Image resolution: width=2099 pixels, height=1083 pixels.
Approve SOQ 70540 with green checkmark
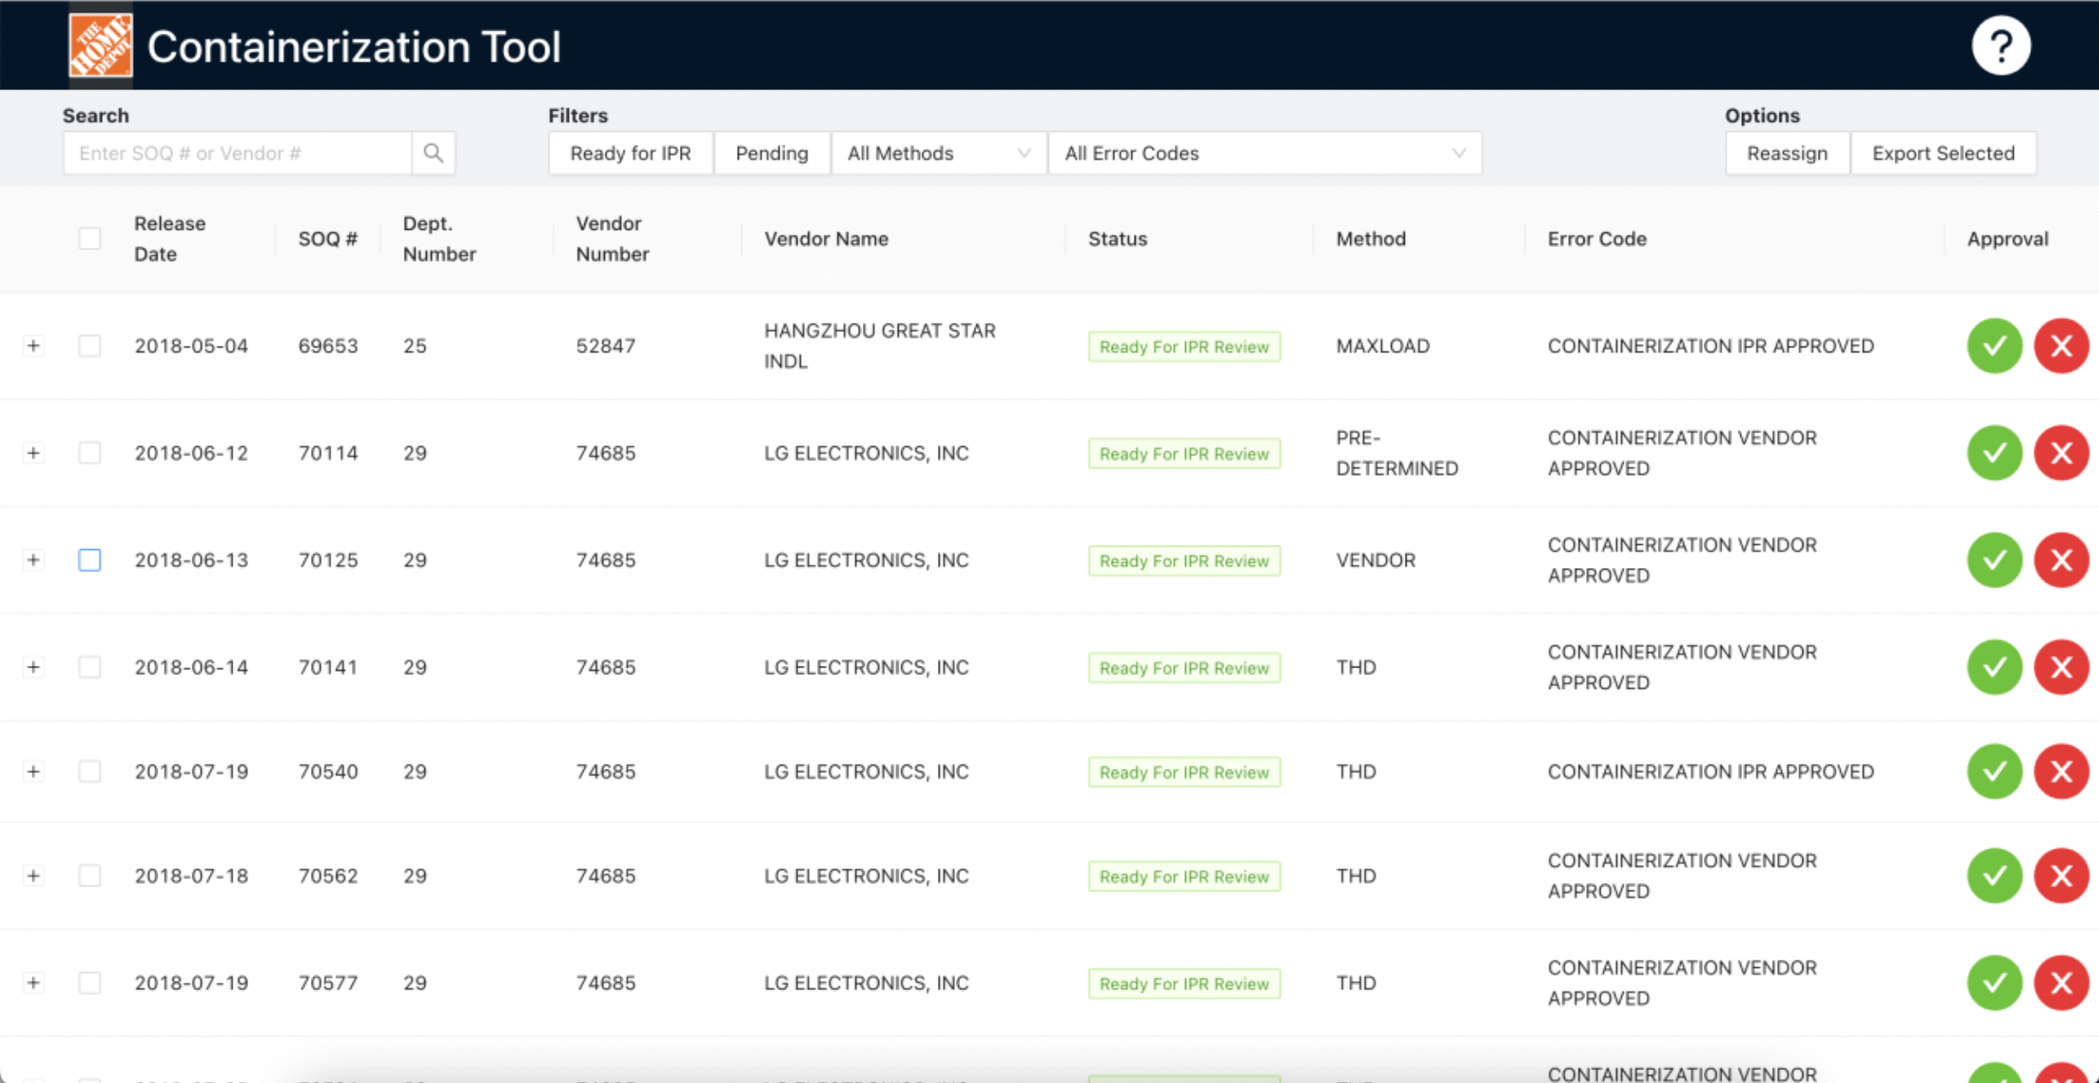pos(1994,771)
